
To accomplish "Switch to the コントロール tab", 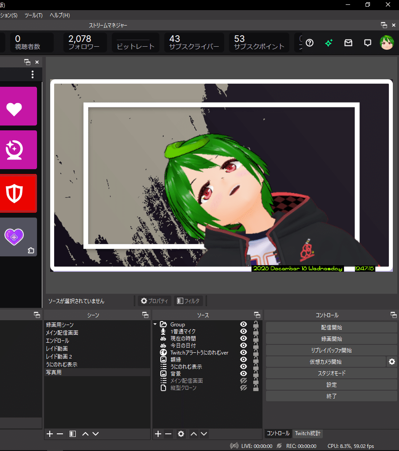I will (278, 433).
